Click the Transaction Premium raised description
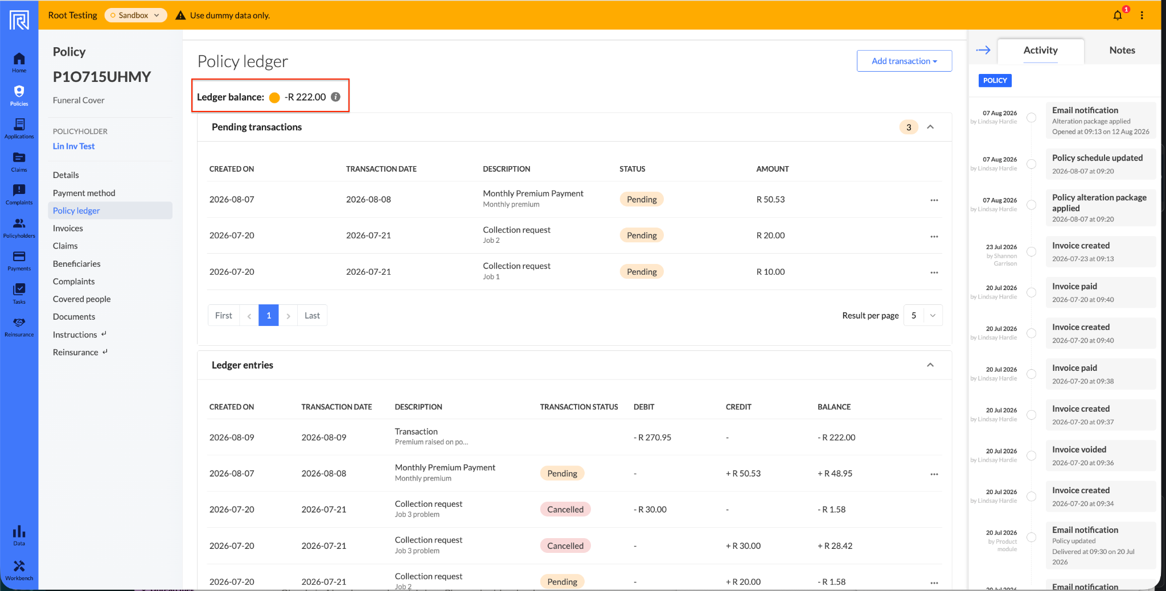Screen dimensions: 1166x591 (x=432, y=437)
